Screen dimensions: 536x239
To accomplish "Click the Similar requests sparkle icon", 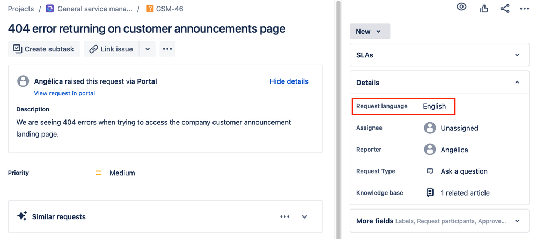I will (x=22, y=216).
